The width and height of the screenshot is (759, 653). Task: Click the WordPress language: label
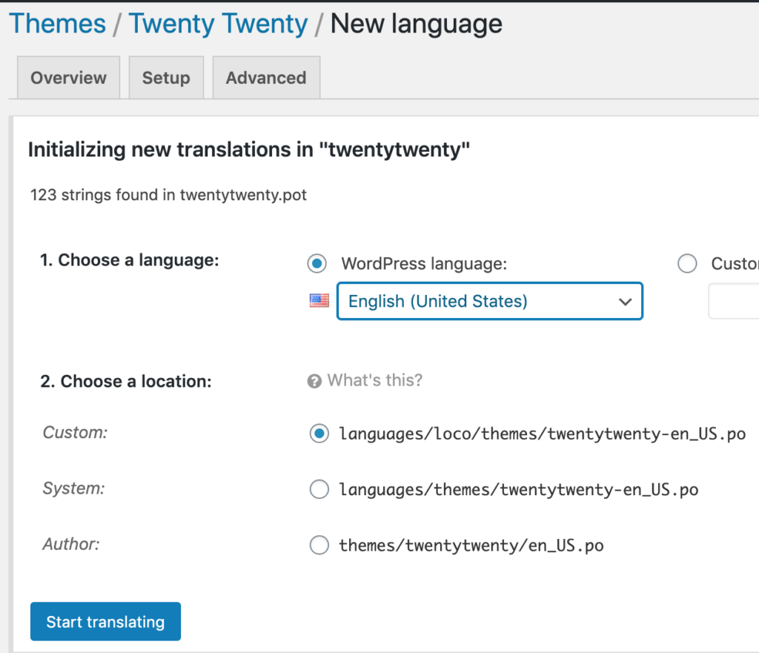[x=424, y=264]
